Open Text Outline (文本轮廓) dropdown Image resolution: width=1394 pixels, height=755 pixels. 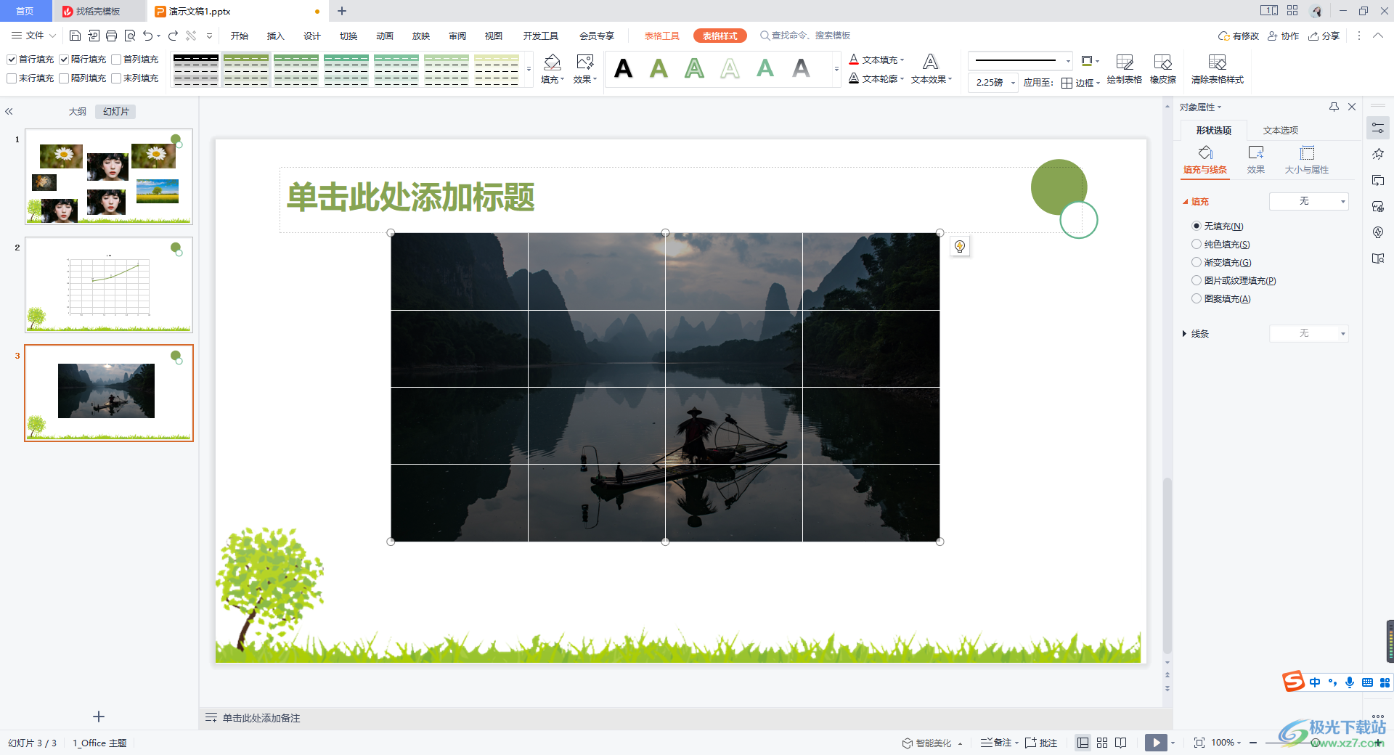coord(876,78)
